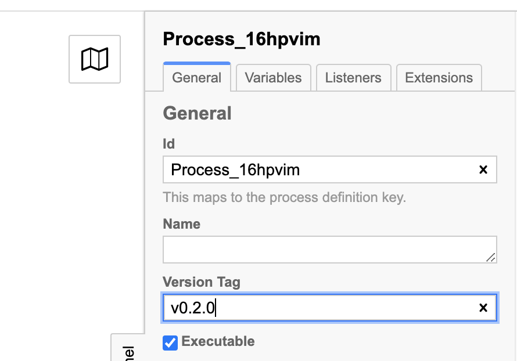Click the Process_16hpvim panel heading
Image resolution: width=517 pixels, height=361 pixels.
tap(241, 39)
